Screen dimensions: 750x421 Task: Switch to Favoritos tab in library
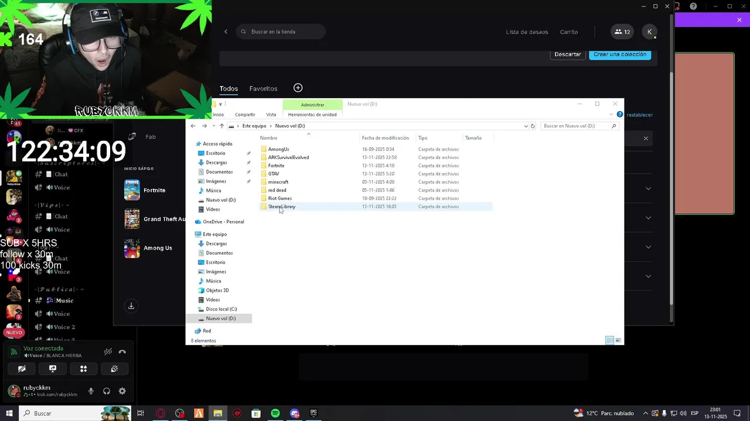tap(263, 89)
